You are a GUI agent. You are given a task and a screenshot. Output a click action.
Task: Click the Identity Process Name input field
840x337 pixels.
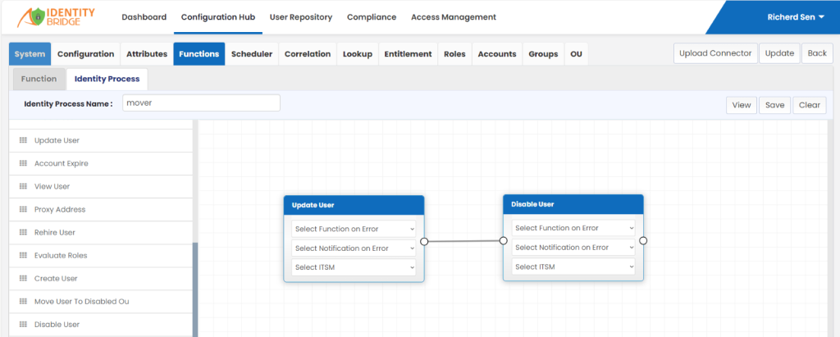point(202,102)
